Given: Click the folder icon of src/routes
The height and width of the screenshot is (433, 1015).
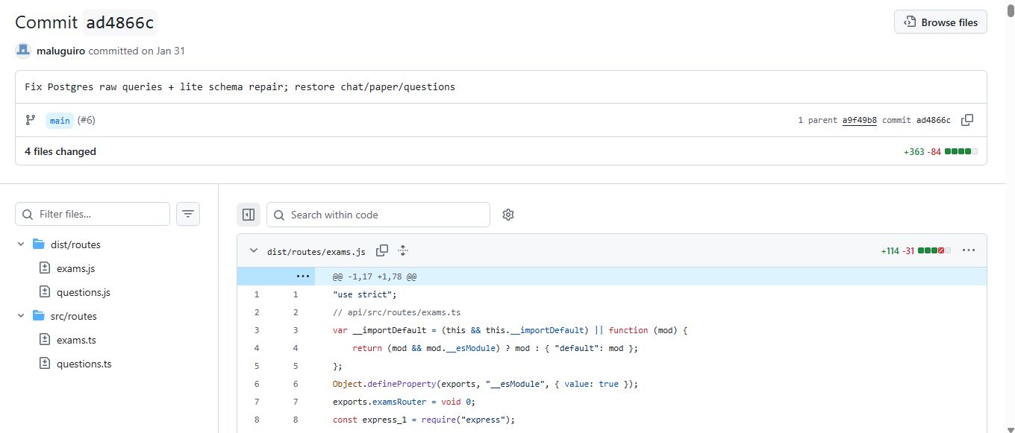Looking at the screenshot, I should [x=39, y=316].
